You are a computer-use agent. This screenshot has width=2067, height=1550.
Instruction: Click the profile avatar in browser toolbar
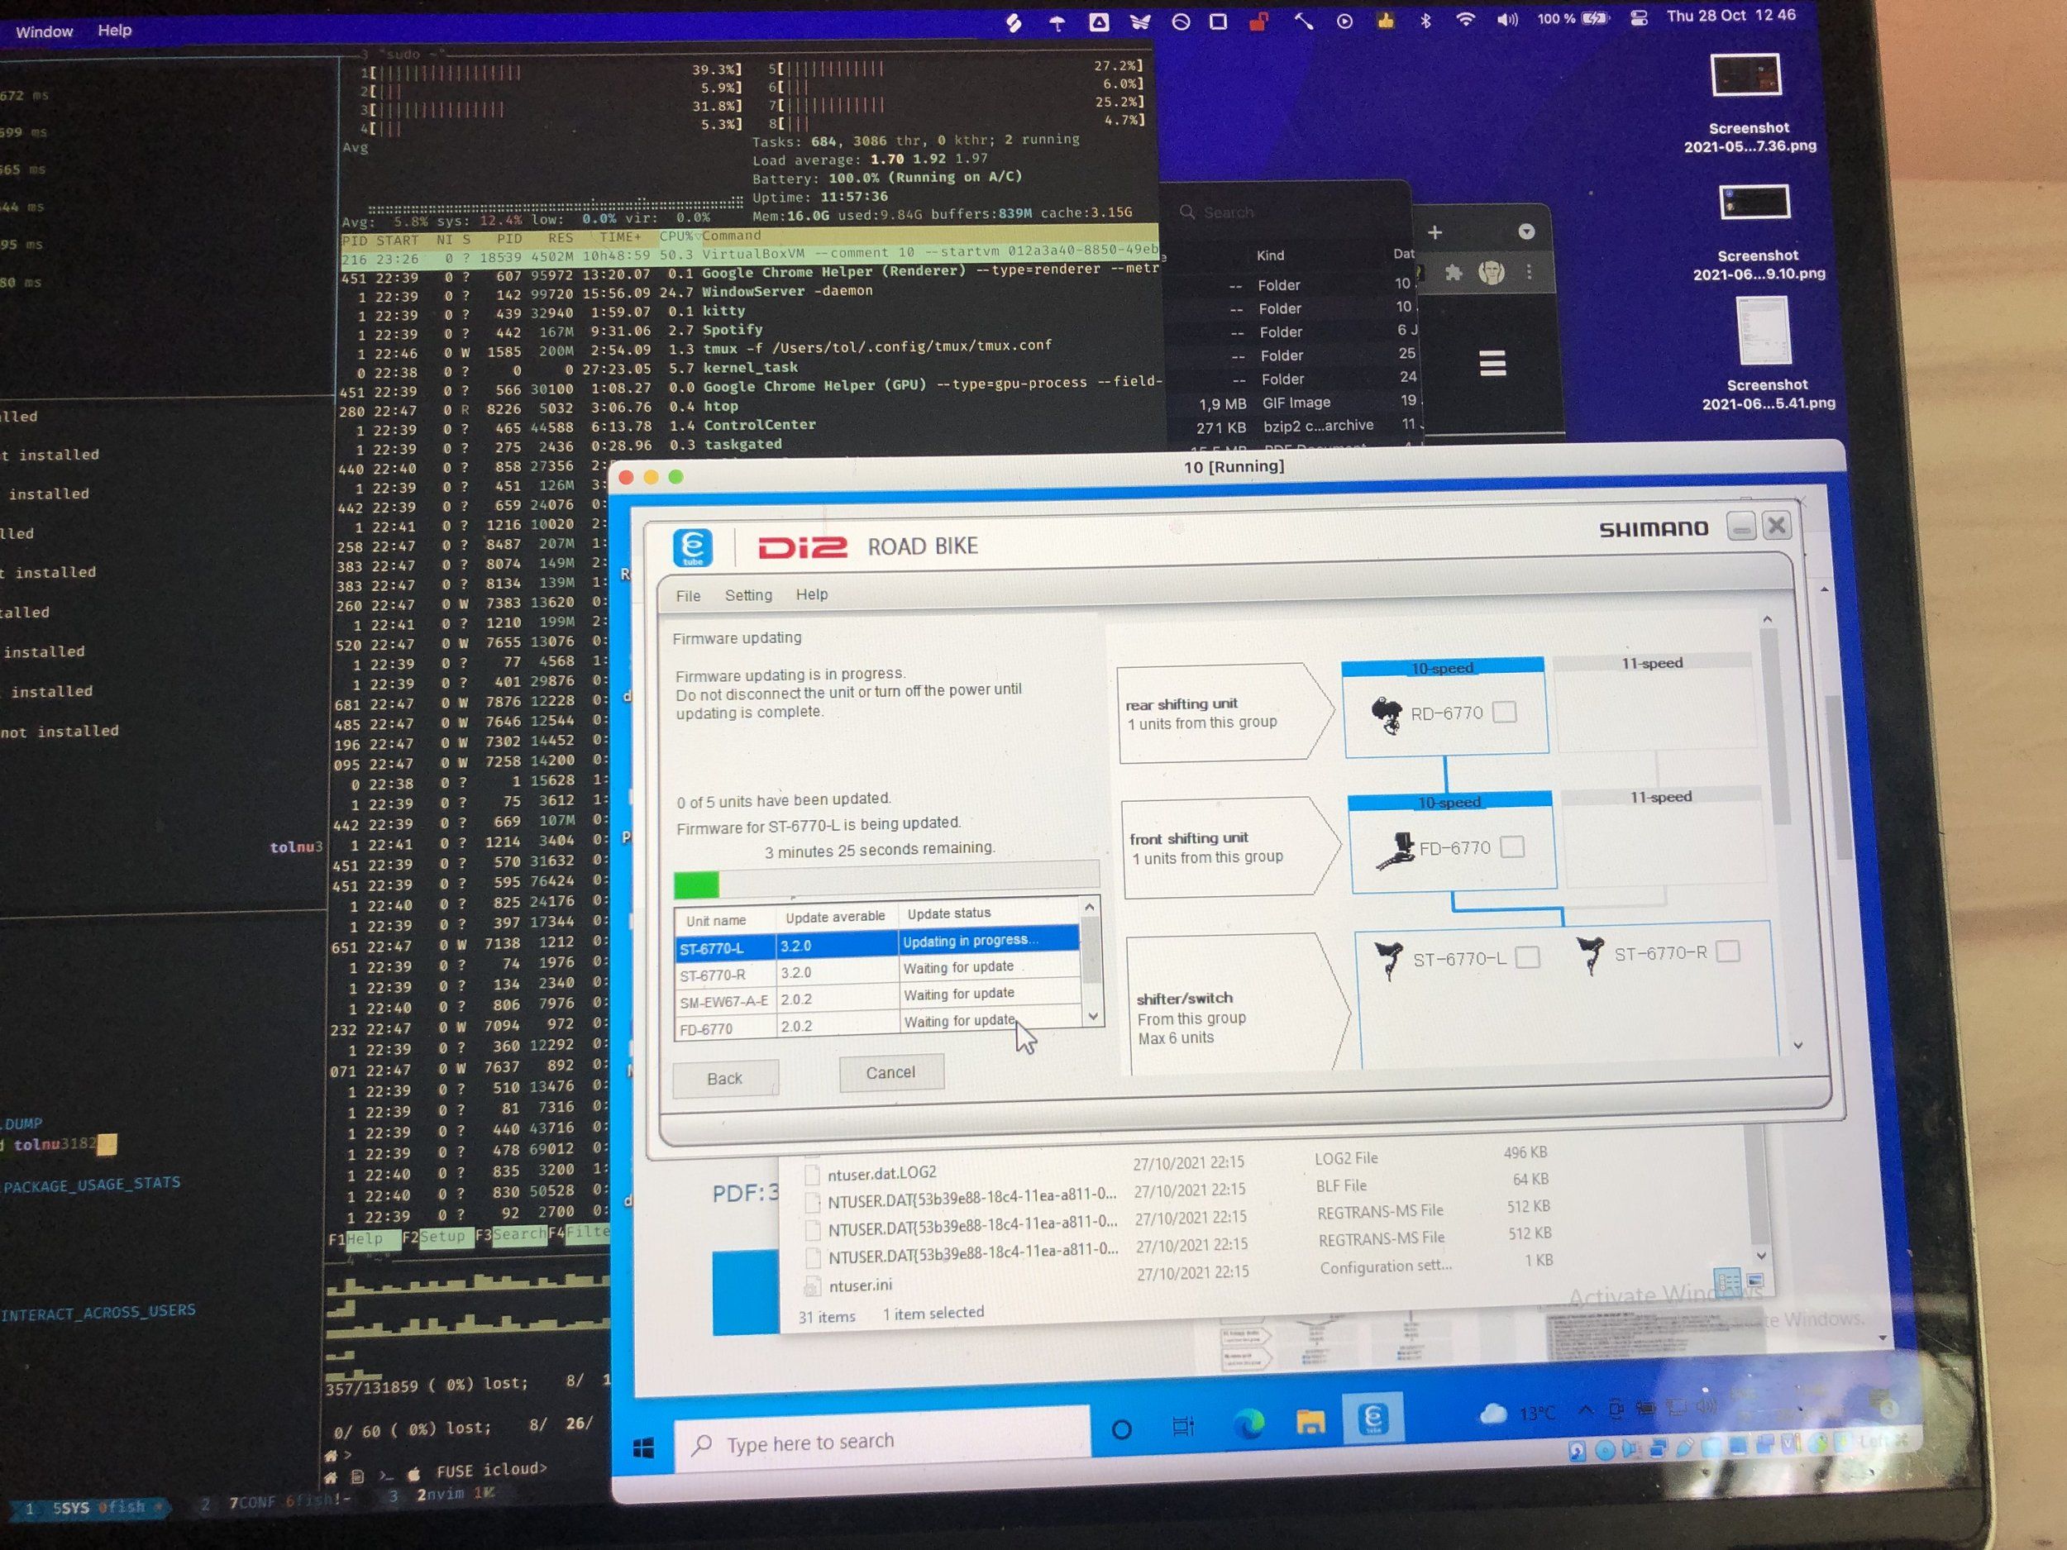click(1492, 272)
